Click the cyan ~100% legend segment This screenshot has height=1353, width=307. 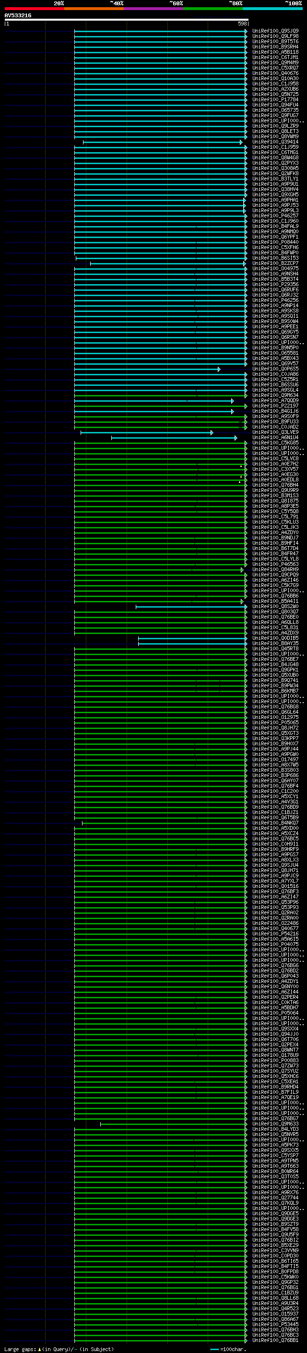point(272,9)
